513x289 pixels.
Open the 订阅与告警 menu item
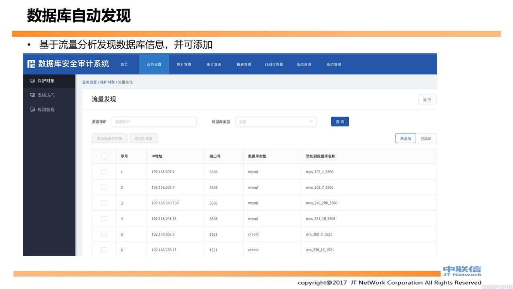[274, 64]
